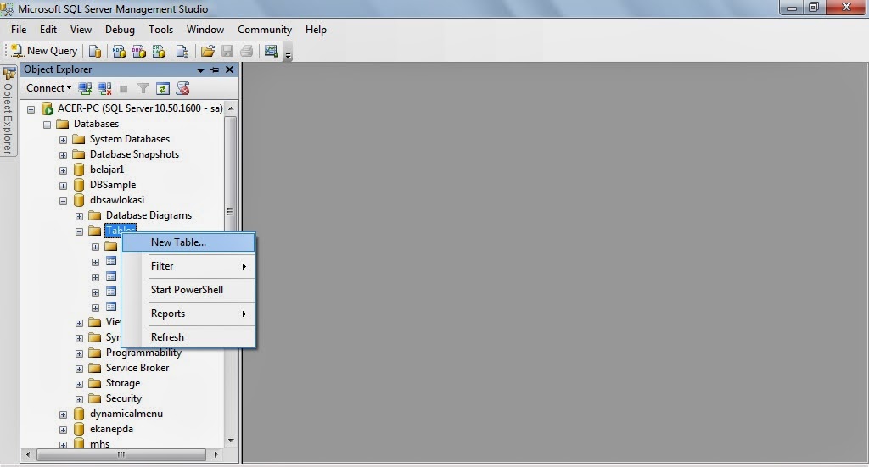Select the dynamicalmenu database item
This screenshot has height=467, width=869.
(x=126, y=414)
